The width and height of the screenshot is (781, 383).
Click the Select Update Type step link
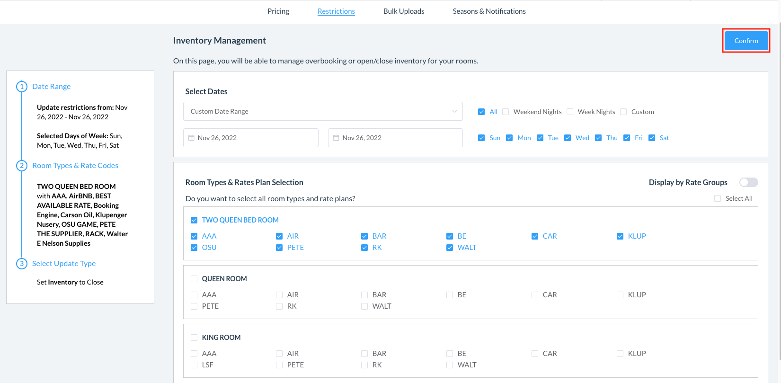(x=64, y=264)
